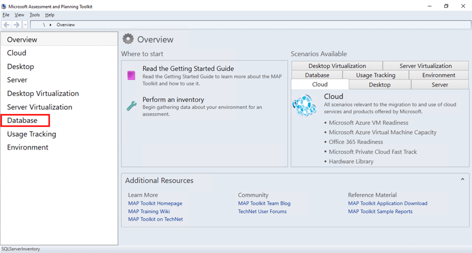Click the wrench Perform an inventory icon

pos(131,106)
